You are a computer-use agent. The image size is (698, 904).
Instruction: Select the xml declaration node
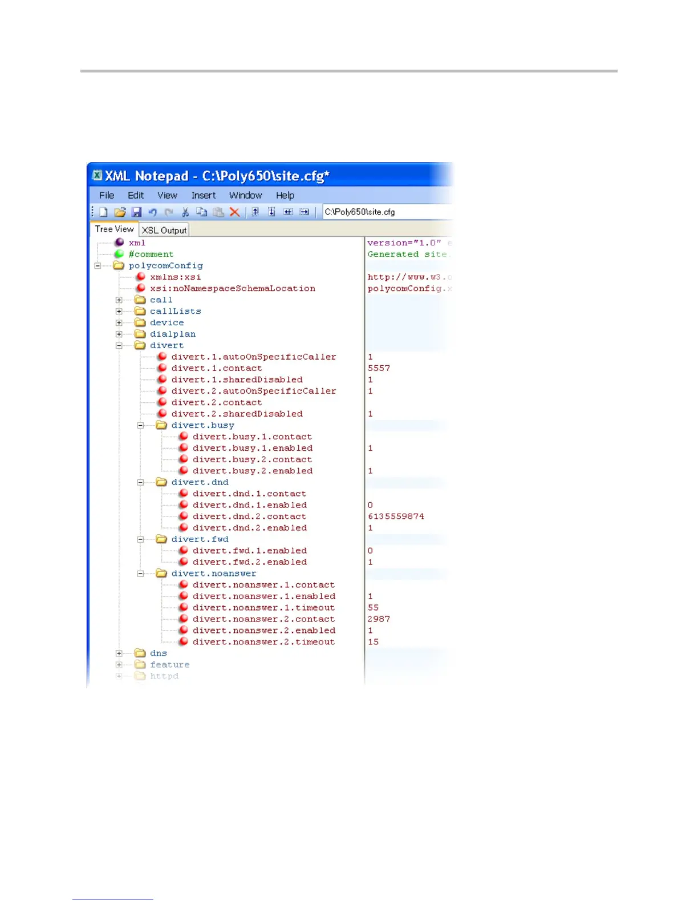click(x=137, y=243)
